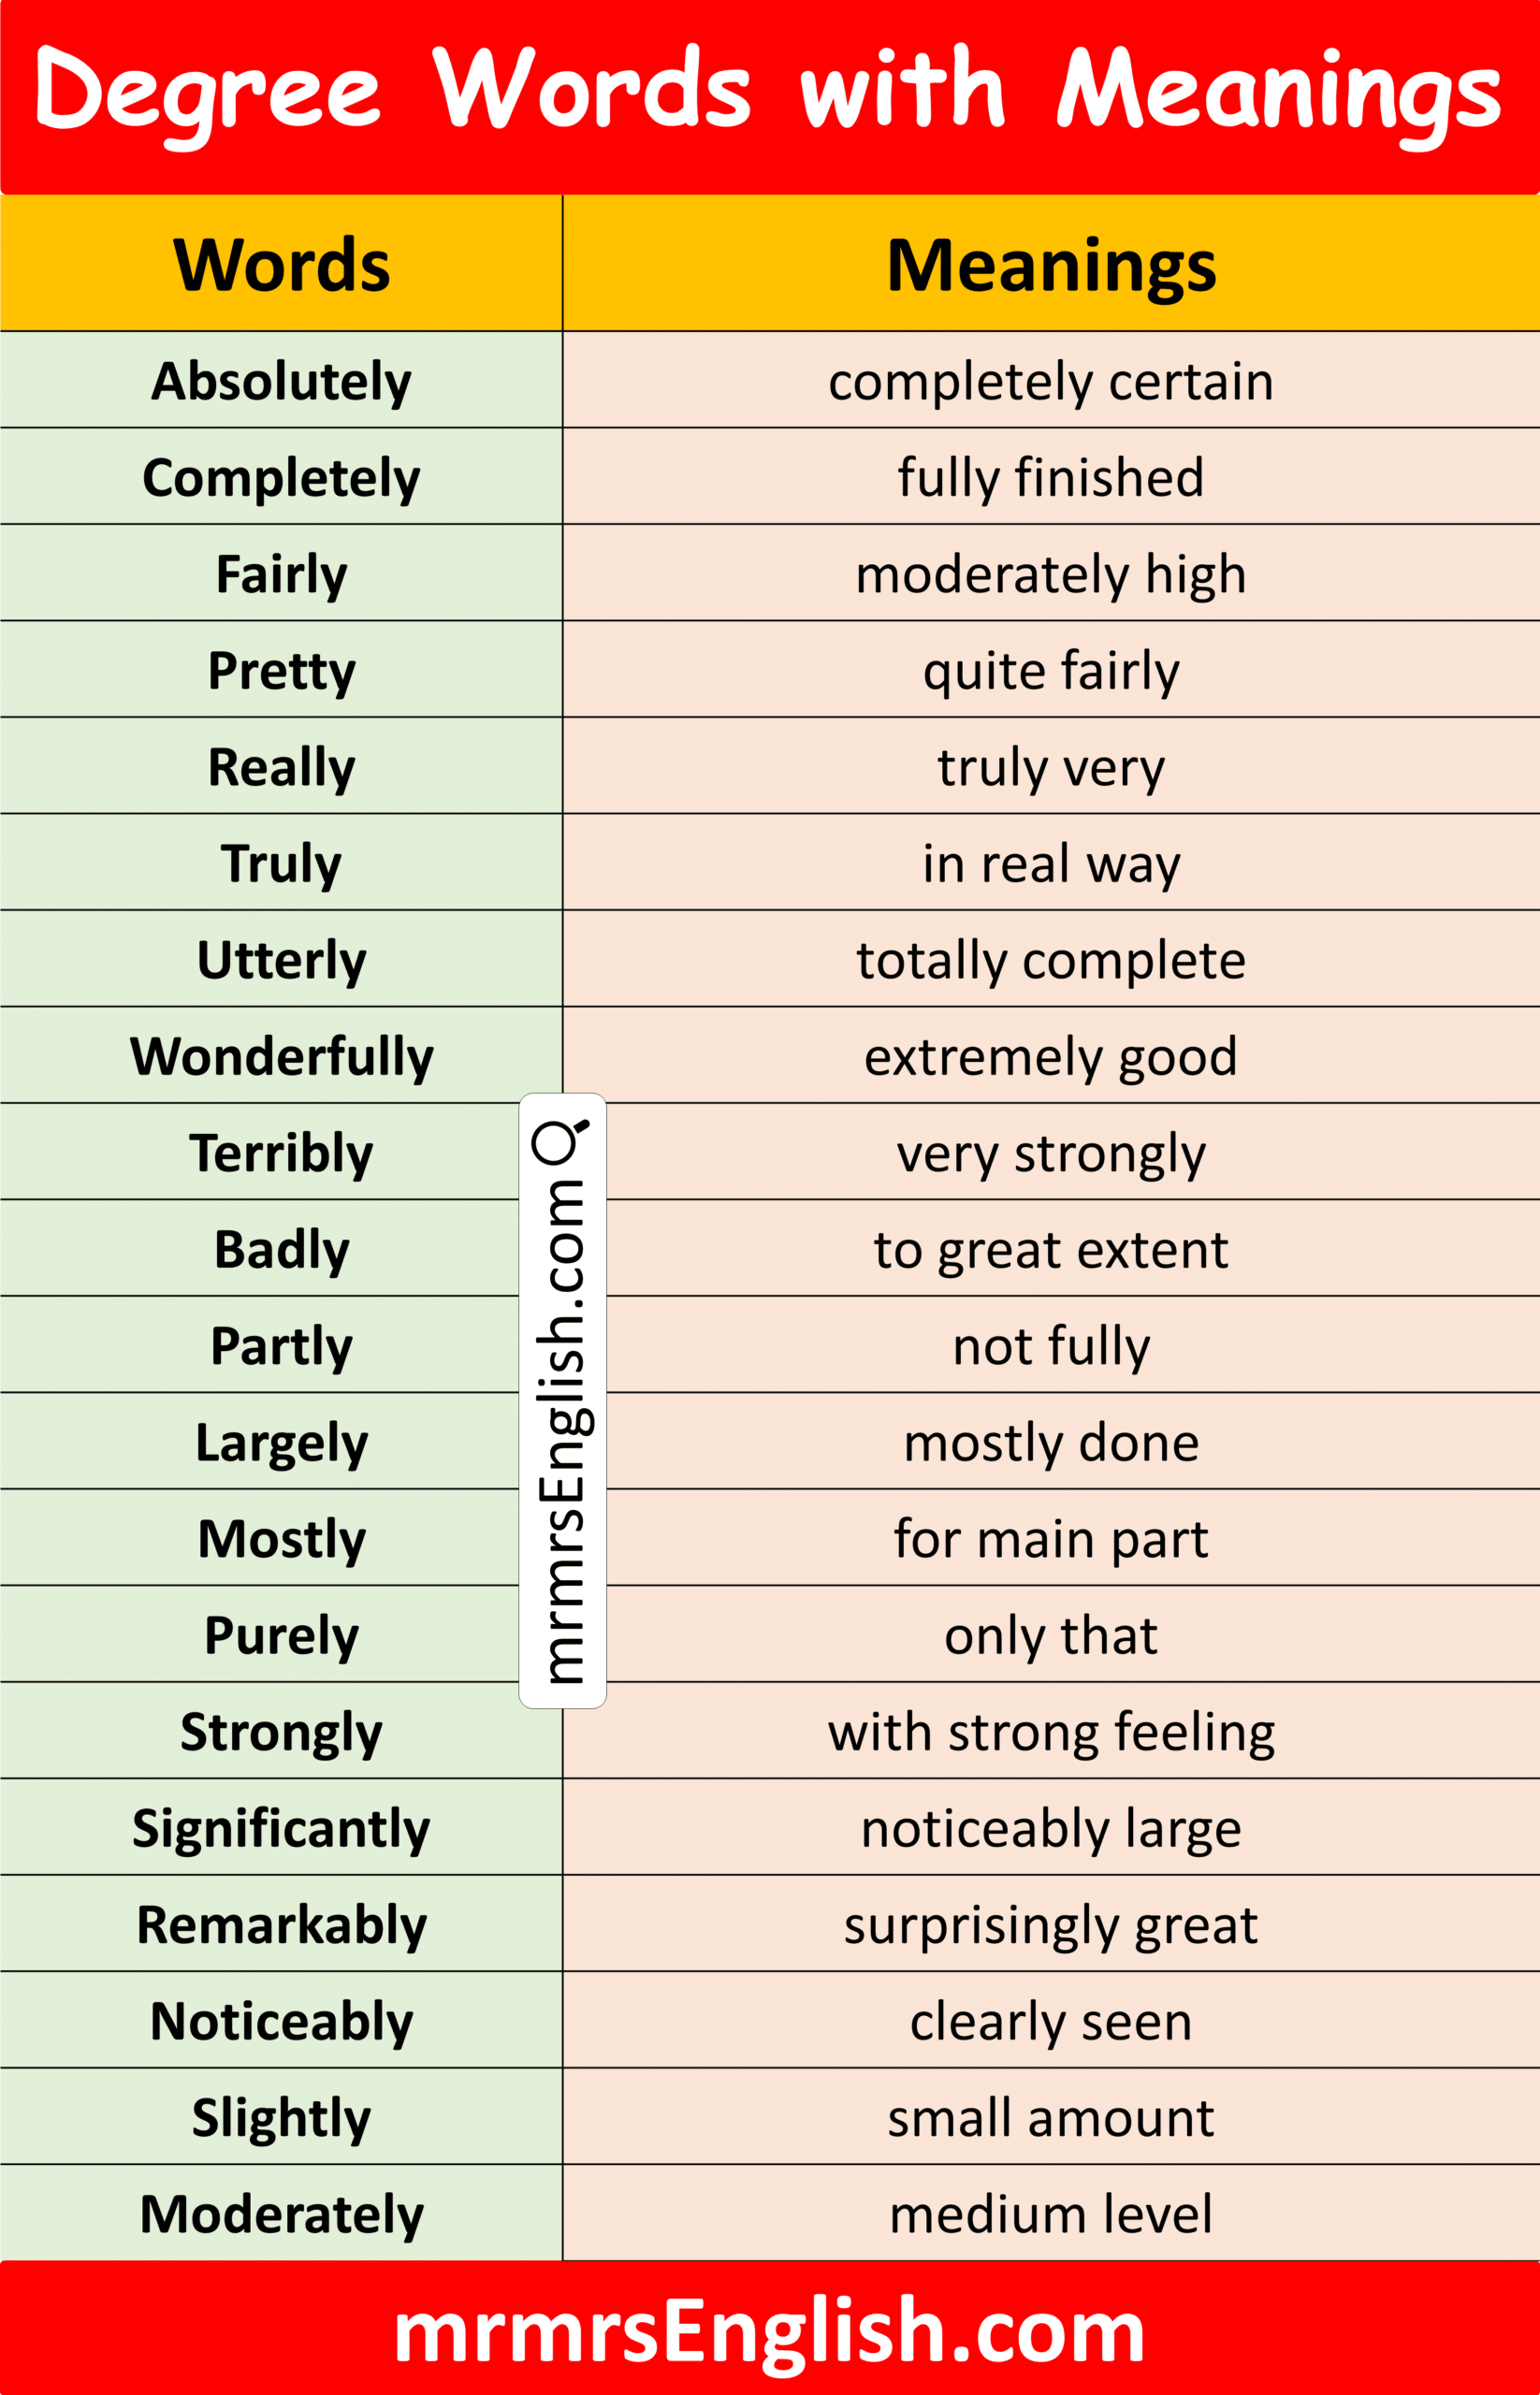
Task: Click the meaning "with strong feeling"
Action: 1051,1732
